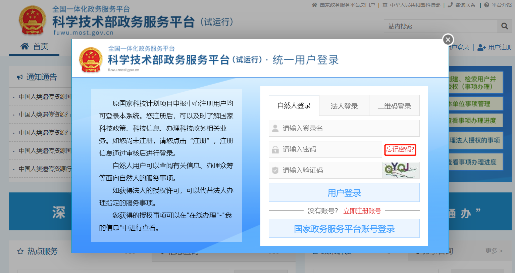Click the site's national emblem logo
The image size is (515, 273).
click(x=32, y=20)
